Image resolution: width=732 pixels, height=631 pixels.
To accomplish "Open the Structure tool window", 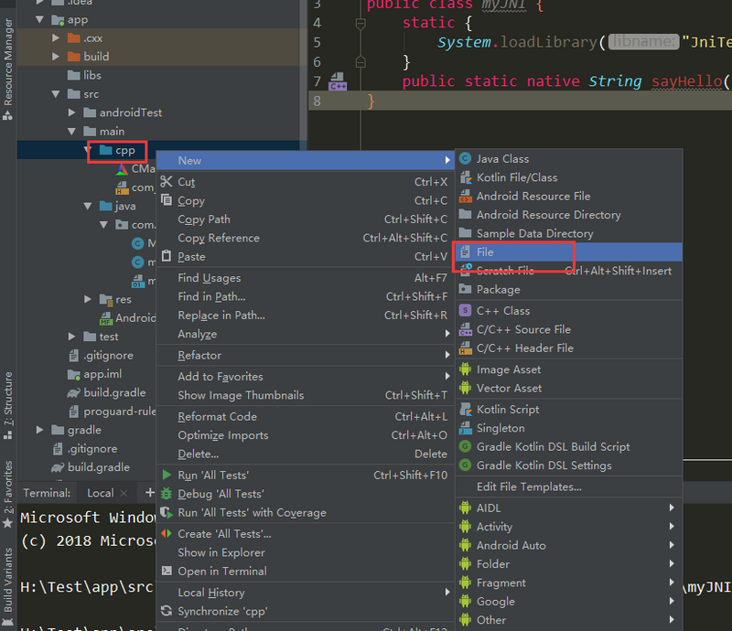I will pyautogui.click(x=8, y=405).
